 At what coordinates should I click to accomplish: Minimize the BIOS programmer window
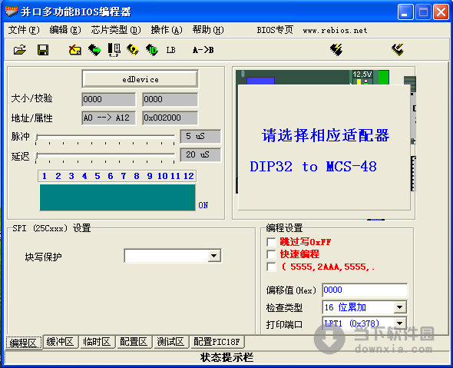(x=405, y=12)
